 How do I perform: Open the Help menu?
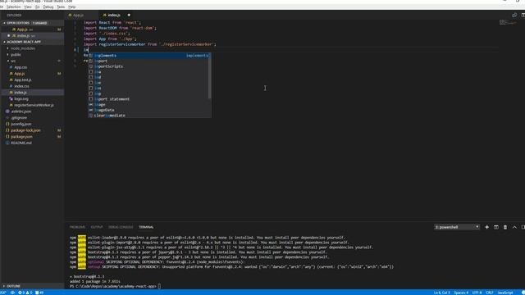71,7
